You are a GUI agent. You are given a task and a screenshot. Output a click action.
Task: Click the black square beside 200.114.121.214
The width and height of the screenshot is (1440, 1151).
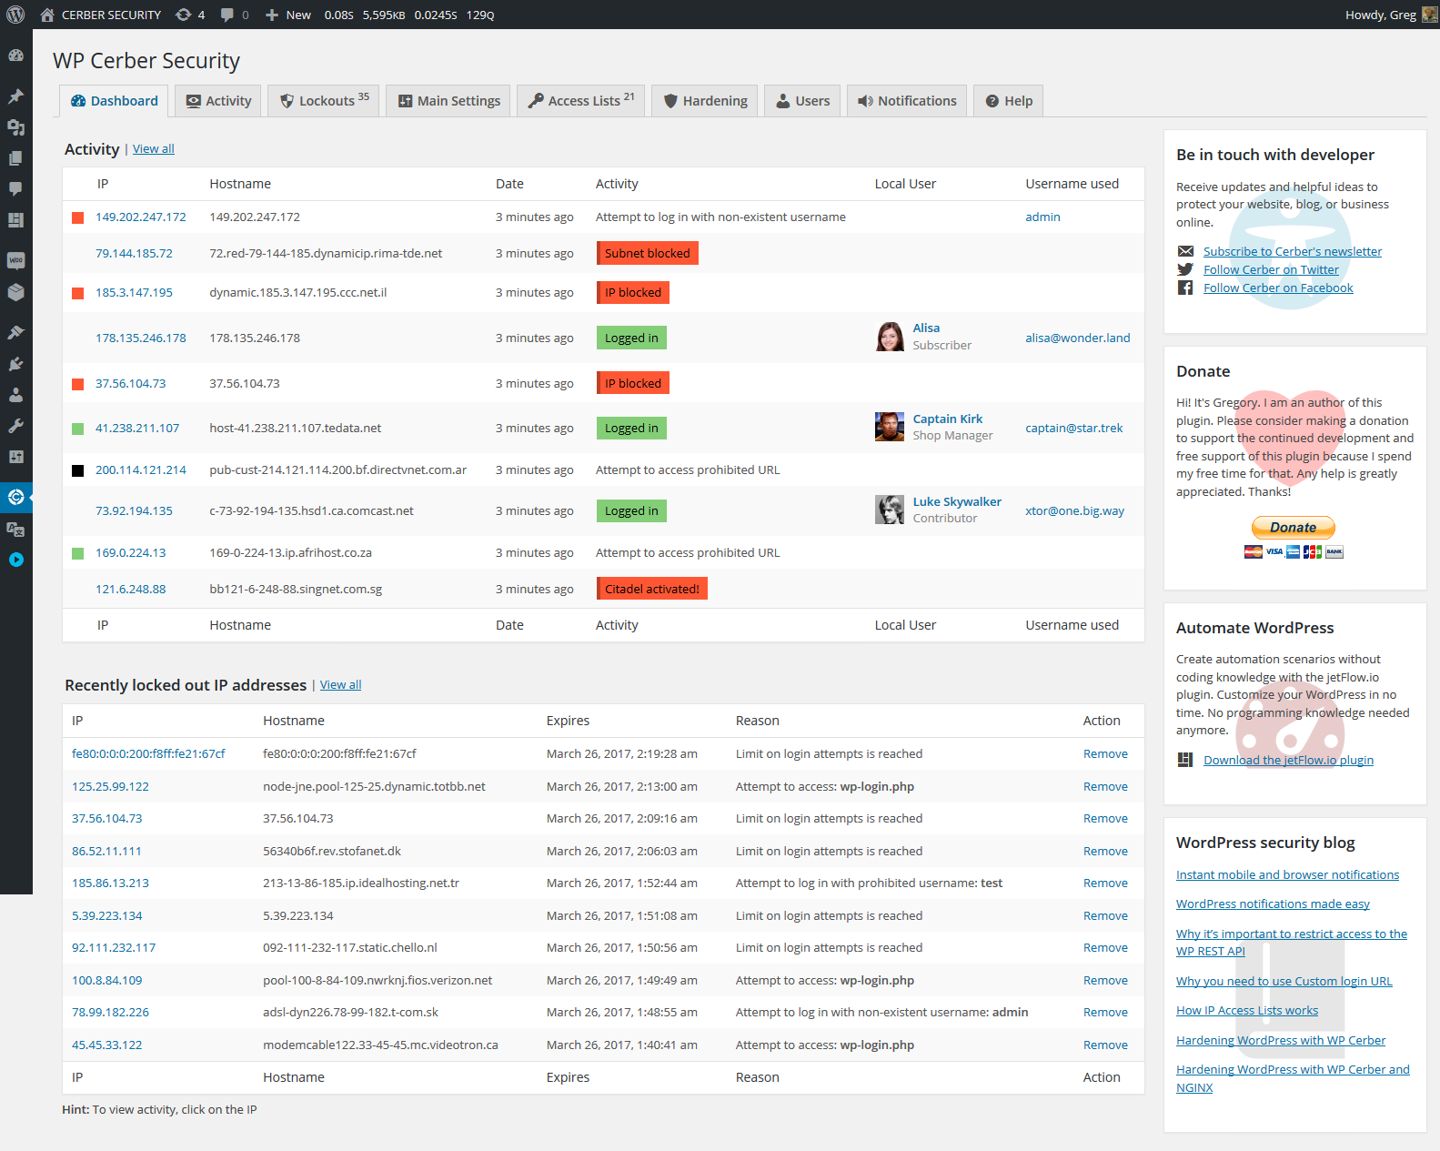[77, 470]
